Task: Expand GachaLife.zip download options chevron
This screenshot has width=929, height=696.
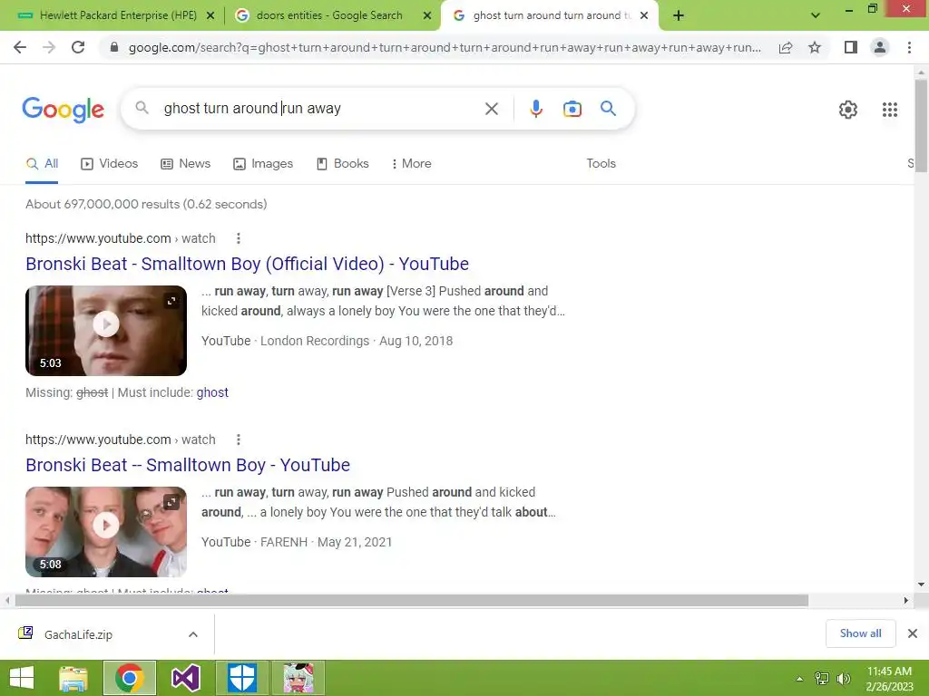Action: pyautogui.click(x=193, y=635)
